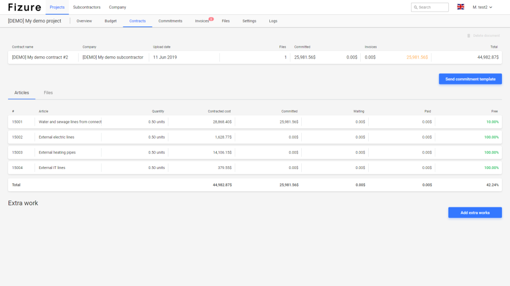510x286 pixels.
Task: Click contracted cost 28,868.40$
Action: coord(222,122)
